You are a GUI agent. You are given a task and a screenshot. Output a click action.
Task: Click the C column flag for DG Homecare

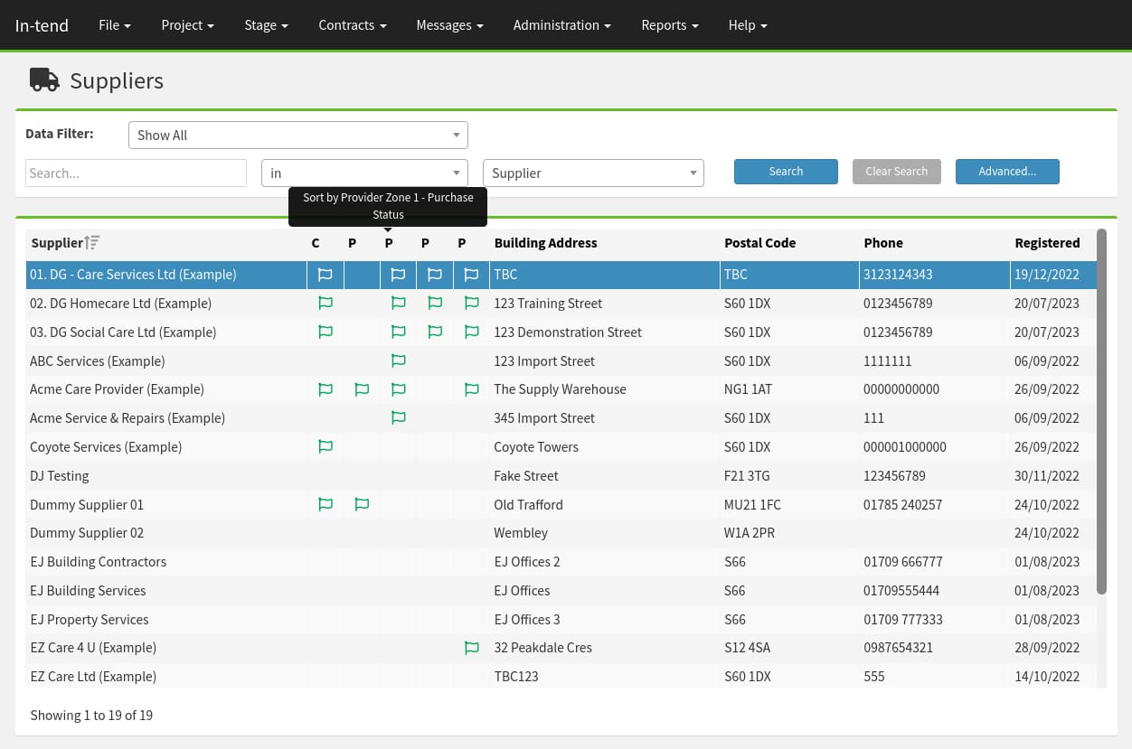point(325,303)
